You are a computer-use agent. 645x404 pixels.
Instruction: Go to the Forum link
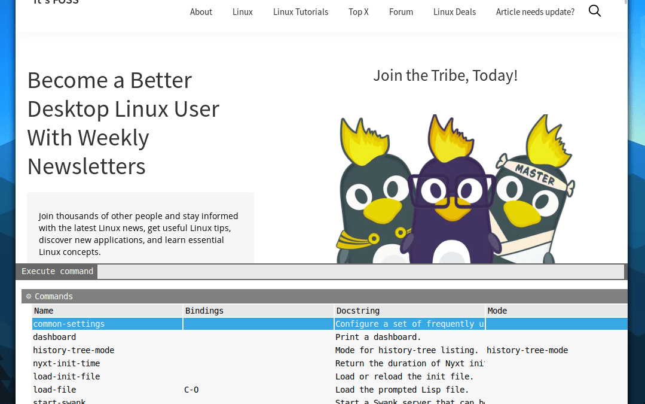(401, 12)
